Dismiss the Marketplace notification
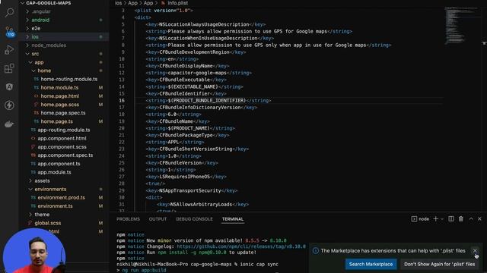 tap(475, 251)
